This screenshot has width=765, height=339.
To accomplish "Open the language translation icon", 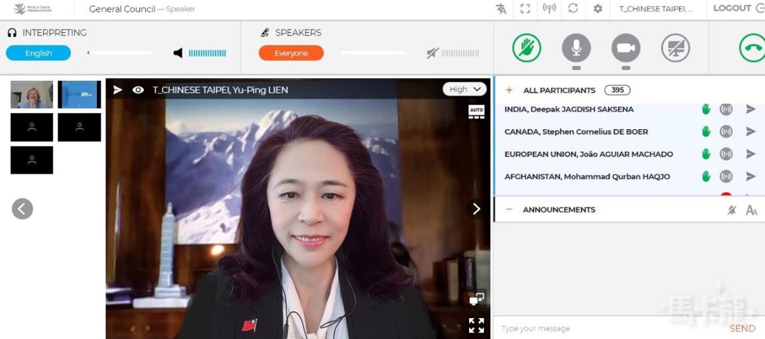I will click(x=501, y=8).
